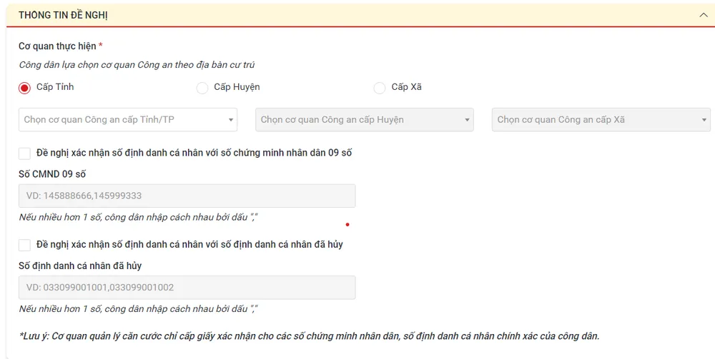Pick the Cấp Xã radio option
715x359 pixels.
(x=380, y=88)
